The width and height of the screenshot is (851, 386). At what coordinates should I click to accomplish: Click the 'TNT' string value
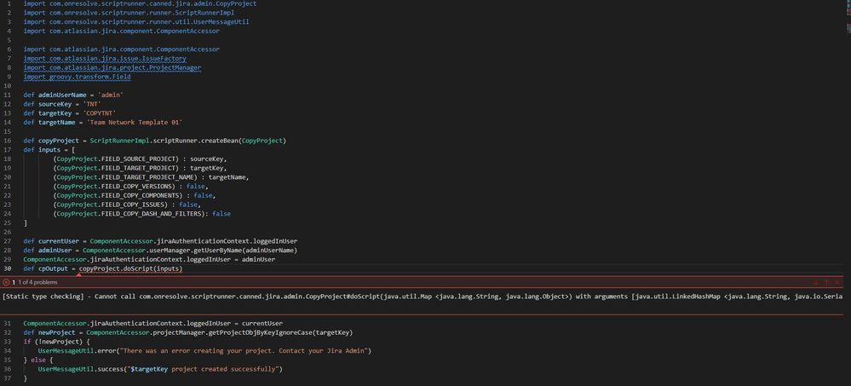92,104
